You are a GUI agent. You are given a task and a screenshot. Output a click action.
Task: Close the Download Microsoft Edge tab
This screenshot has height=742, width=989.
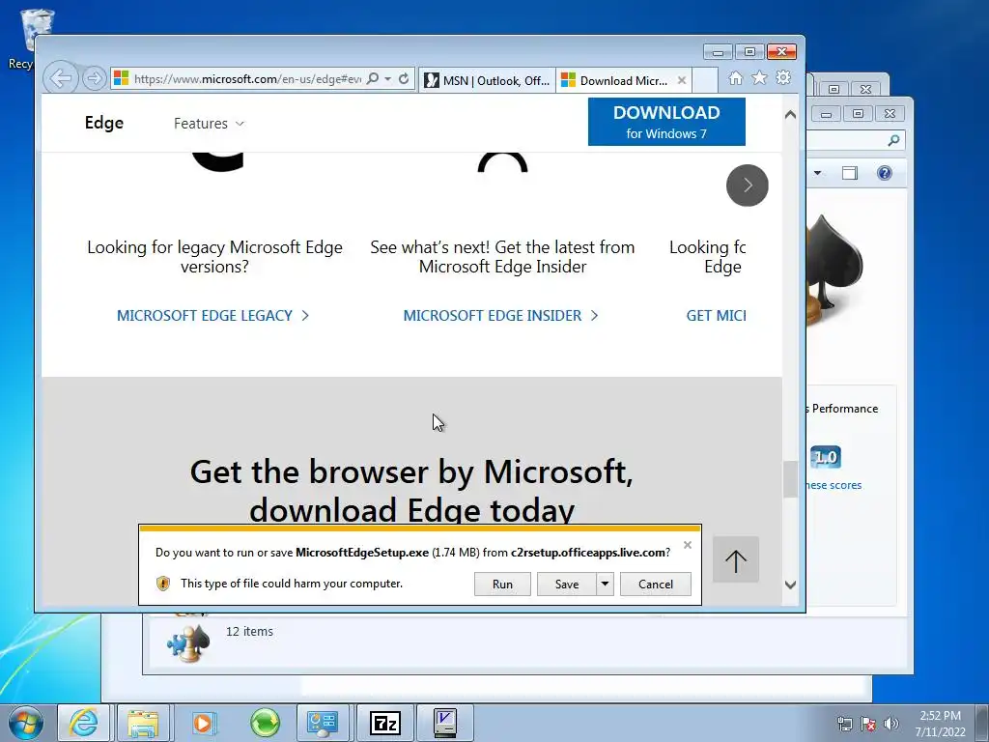click(x=682, y=80)
